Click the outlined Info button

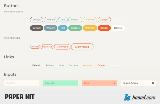click(x=63, y=20)
